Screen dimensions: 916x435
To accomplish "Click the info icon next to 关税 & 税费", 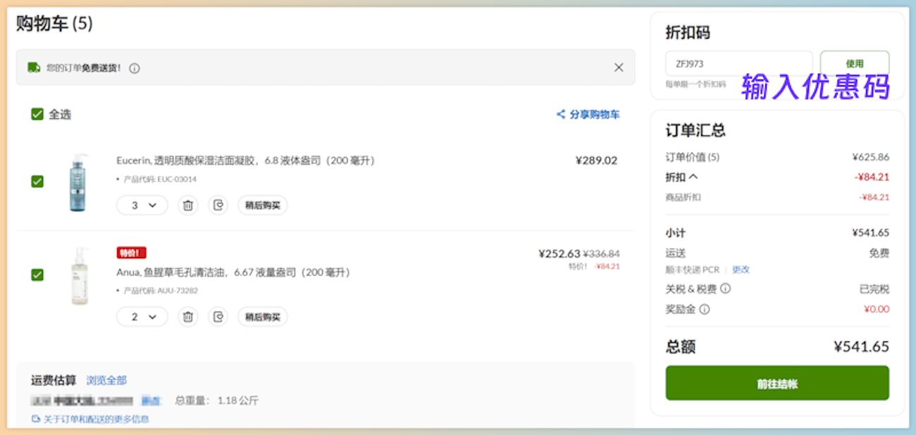I will [x=726, y=289].
